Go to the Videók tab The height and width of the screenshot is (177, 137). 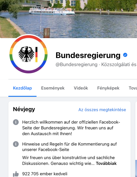(81, 88)
